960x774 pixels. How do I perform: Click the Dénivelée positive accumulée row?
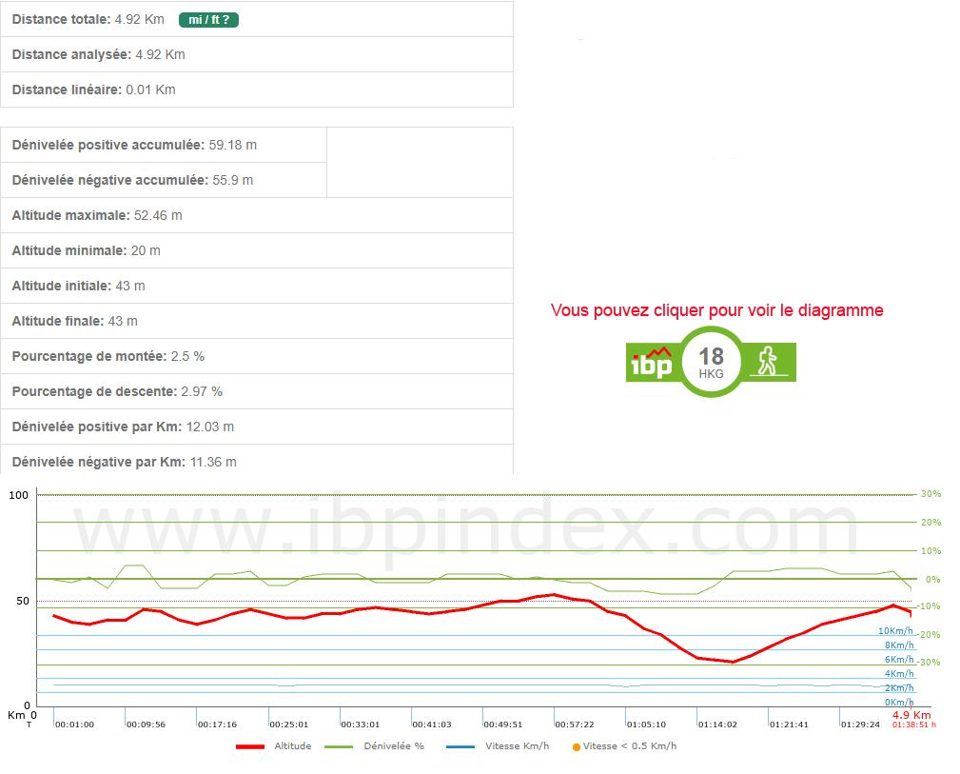[x=164, y=145]
